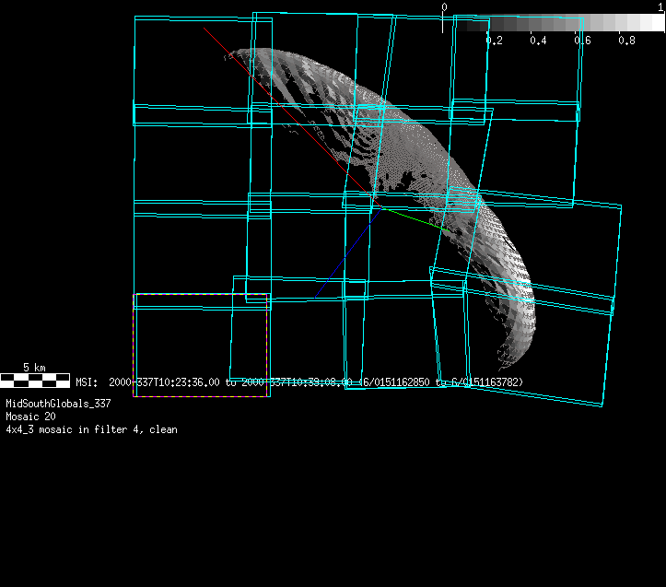
Task: Click the 0.8 tick on grayscale legend
Action: 626,41
